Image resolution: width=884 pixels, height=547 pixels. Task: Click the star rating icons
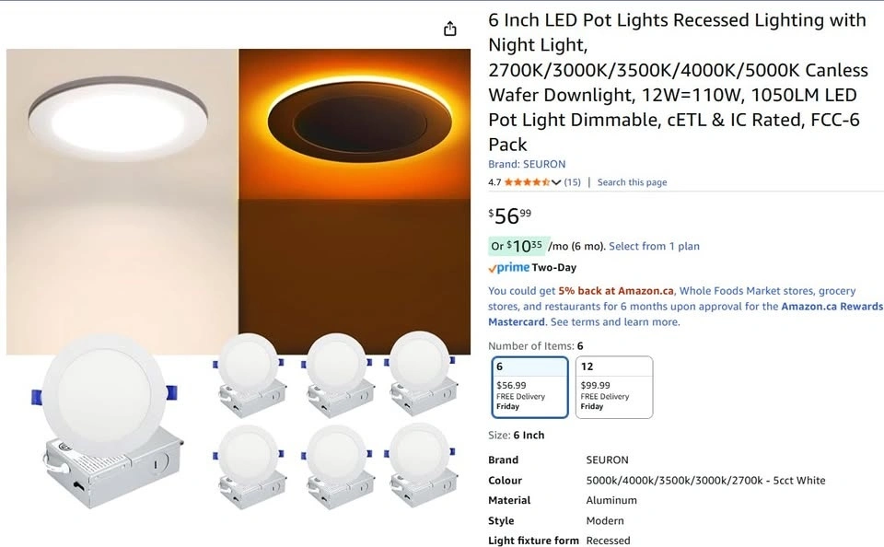(527, 182)
